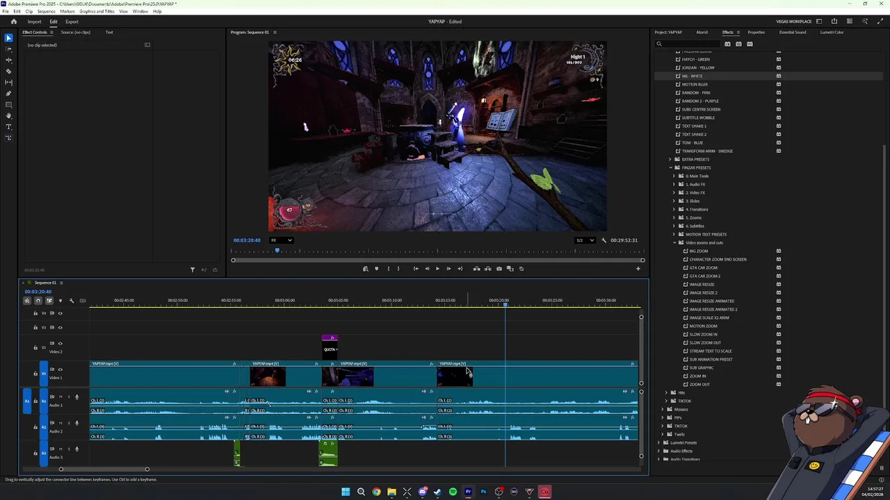Expand the EXTRA PRESETS folder
The image size is (890, 500).
(670, 159)
